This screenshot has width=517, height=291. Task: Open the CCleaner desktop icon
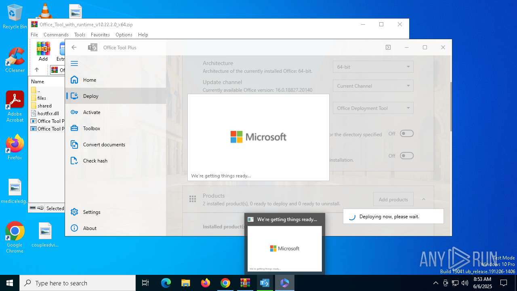pyautogui.click(x=15, y=60)
